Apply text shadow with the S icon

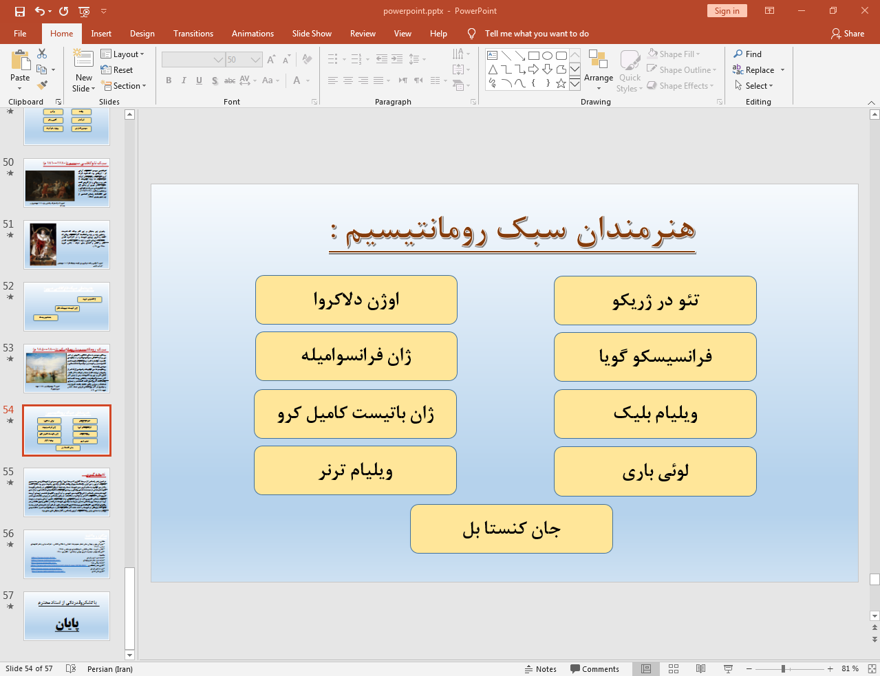coord(215,80)
